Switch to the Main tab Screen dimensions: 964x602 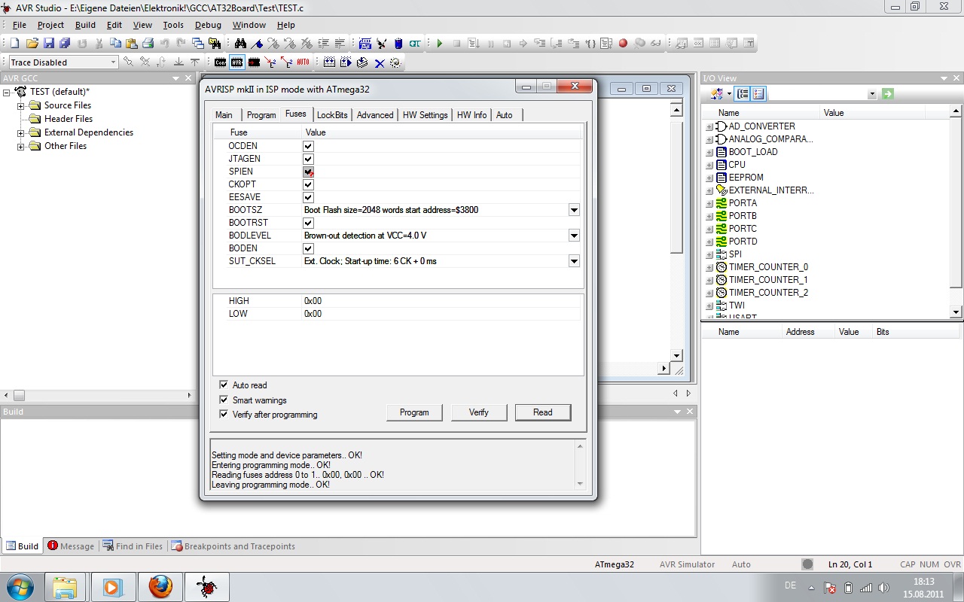point(224,114)
